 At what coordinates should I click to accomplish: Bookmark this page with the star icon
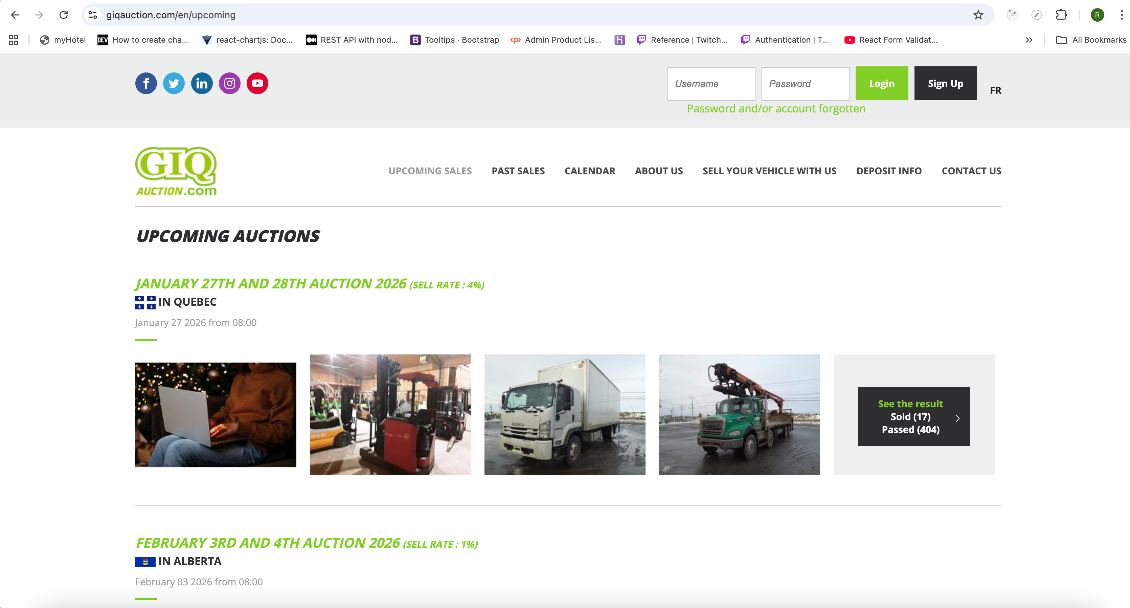[x=978, y=15]
